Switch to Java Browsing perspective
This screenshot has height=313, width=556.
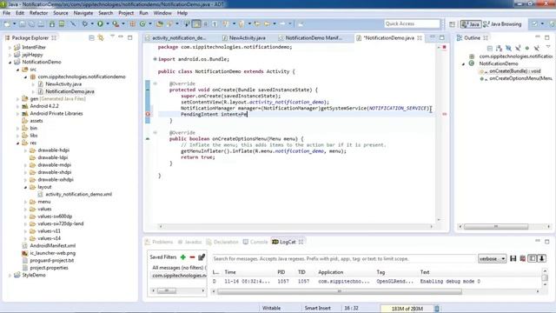[x=502, y=24]
